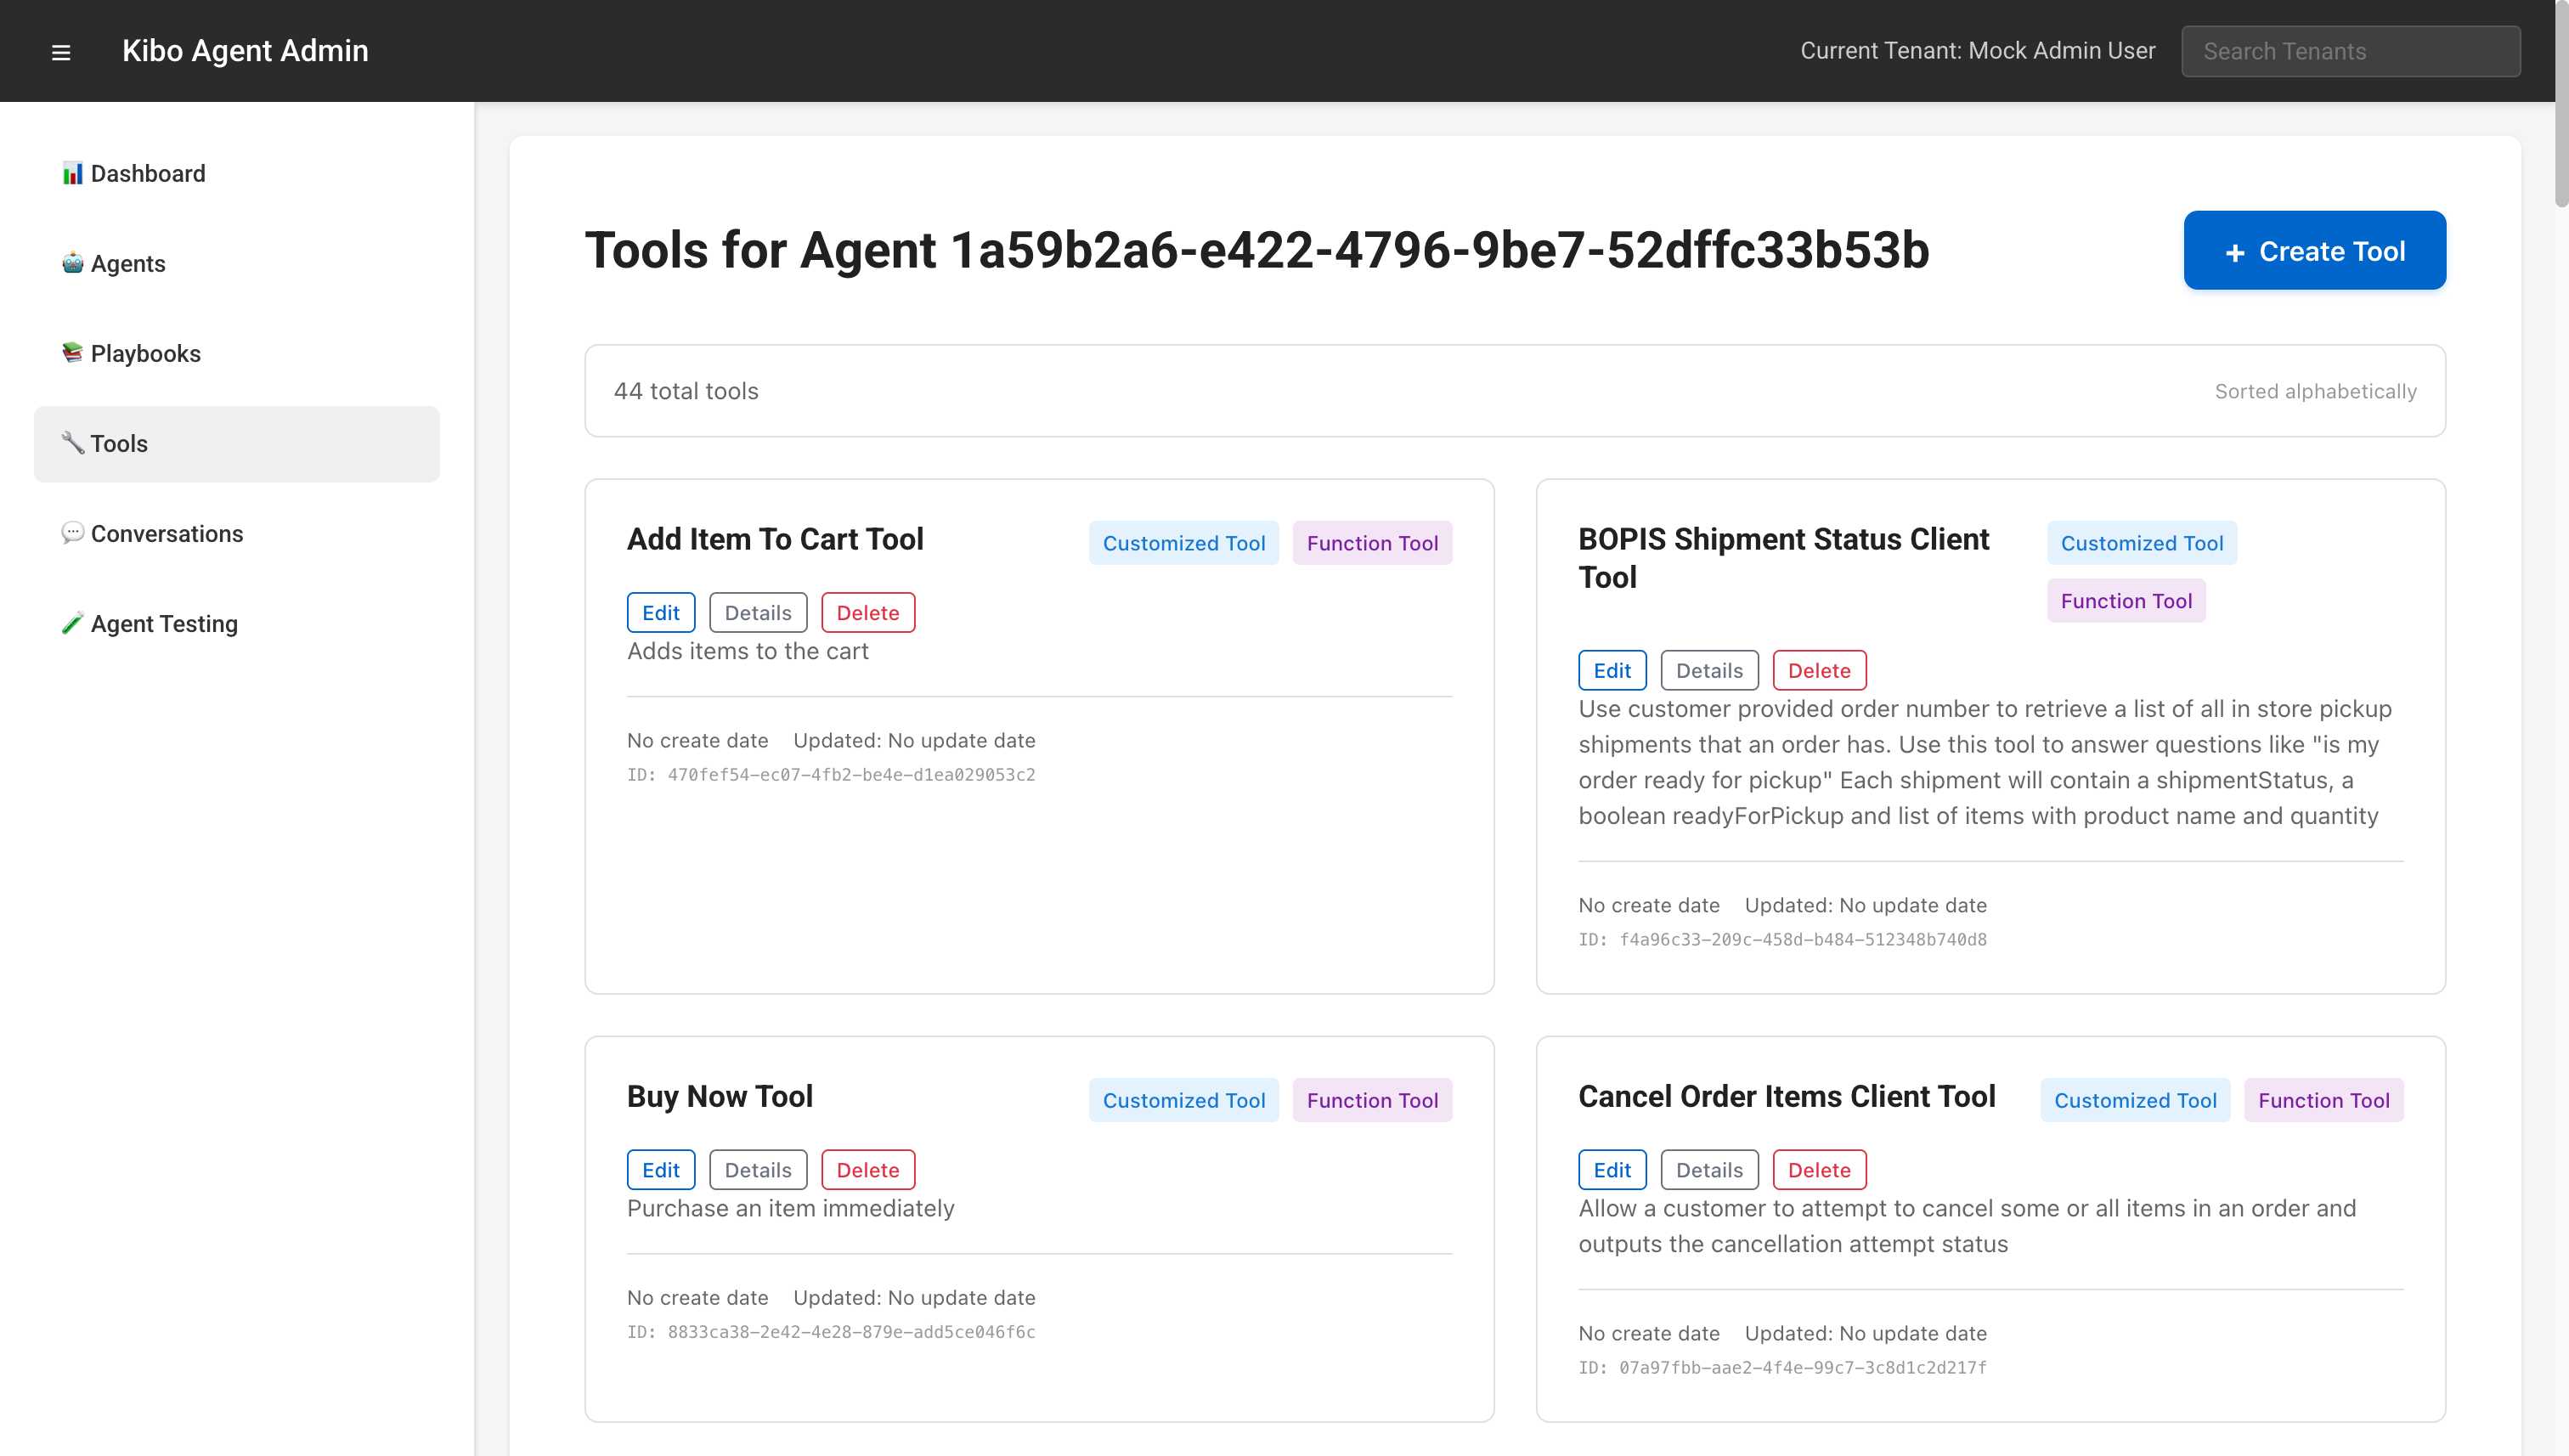Screen dimensions: 2569x1456
Task: Click Function Tool badge on Add Item To Cart
Action: [1372, 543]
